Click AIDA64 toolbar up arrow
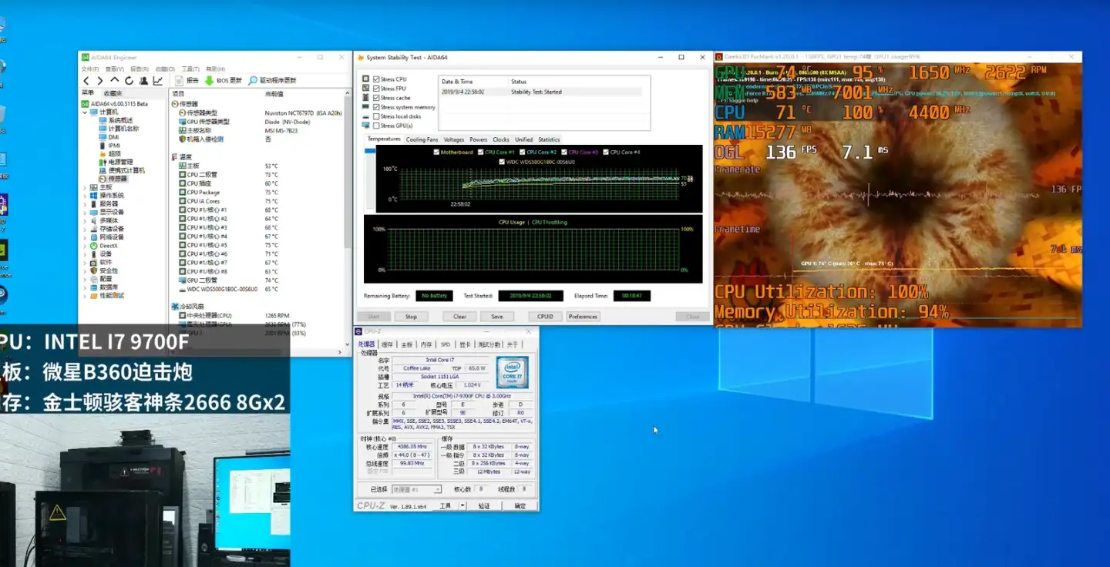This screenshot has width=1110, height=567. point(115,80)
